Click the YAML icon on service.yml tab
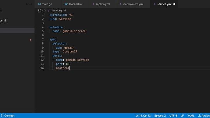This screenshot has width=210, height=118. (155, 4)
